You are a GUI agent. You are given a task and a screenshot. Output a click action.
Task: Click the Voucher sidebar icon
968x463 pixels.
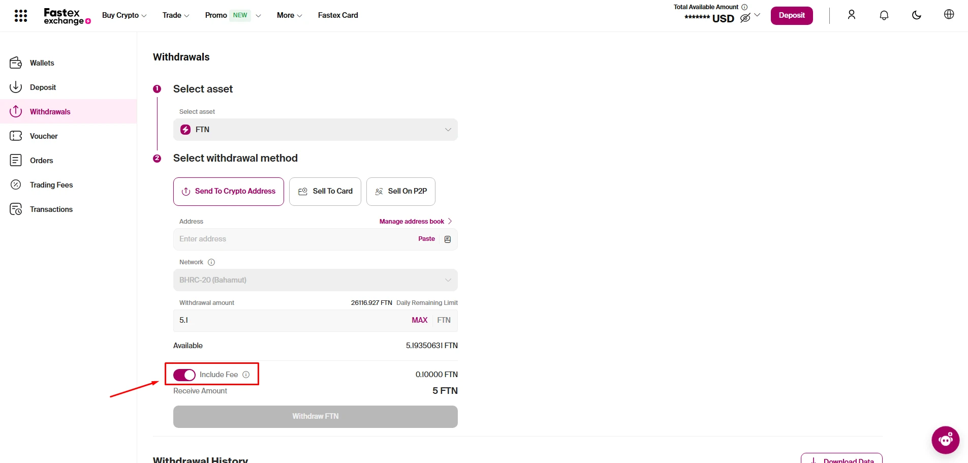point(16,136)
